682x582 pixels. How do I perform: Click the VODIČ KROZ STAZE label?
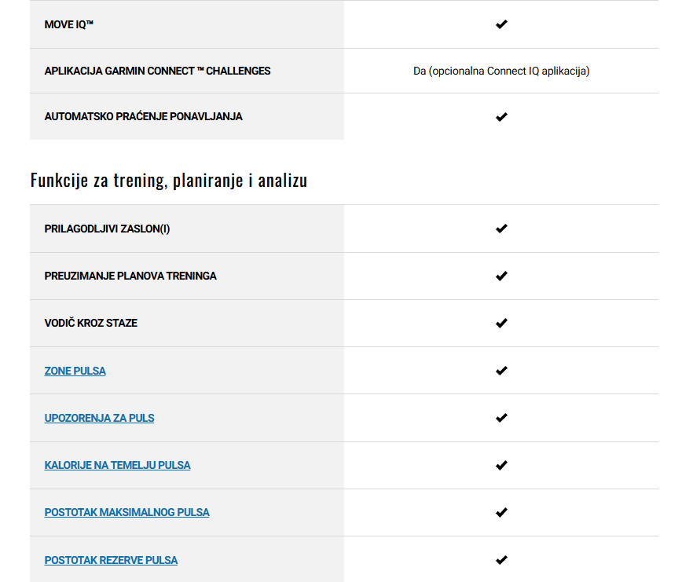pos(91,323)
